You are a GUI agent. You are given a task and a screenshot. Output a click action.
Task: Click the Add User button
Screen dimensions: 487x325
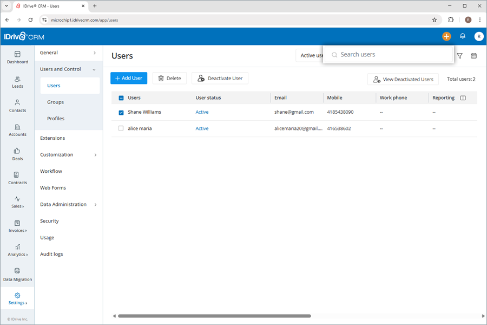coord(128,78)
